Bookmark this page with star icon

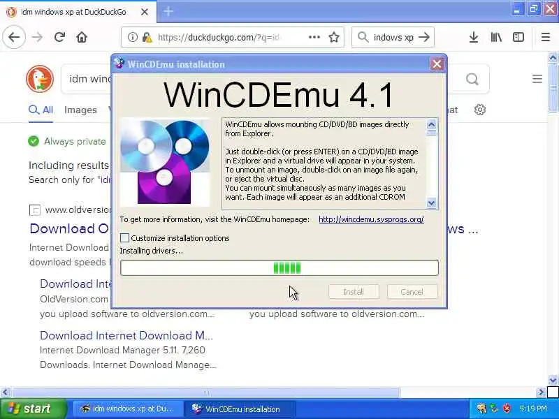click(x=334, y=37)
